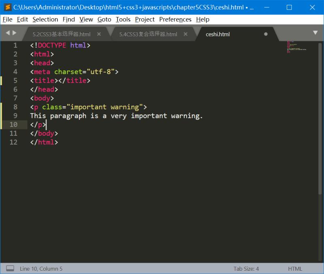Viewport: 324px width, 274px height.
Task: Toggle the side panel switcher icon in status bar
Action: coord(10,268)
